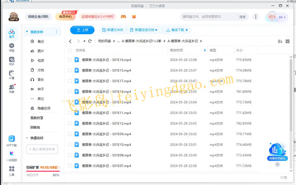The width and height of the screenshot is (296, 185).
Task: Open the gift box icon in header
Action: 134,17
